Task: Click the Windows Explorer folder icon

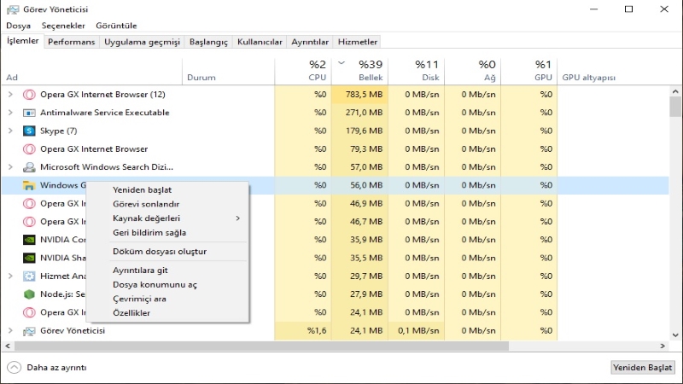Action: pos(29,185)
